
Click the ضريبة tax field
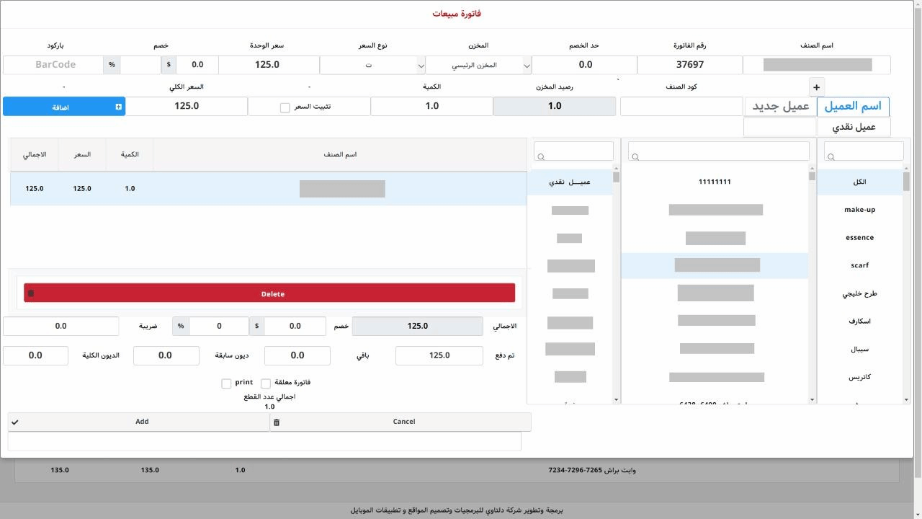click(x=61, y=327)
